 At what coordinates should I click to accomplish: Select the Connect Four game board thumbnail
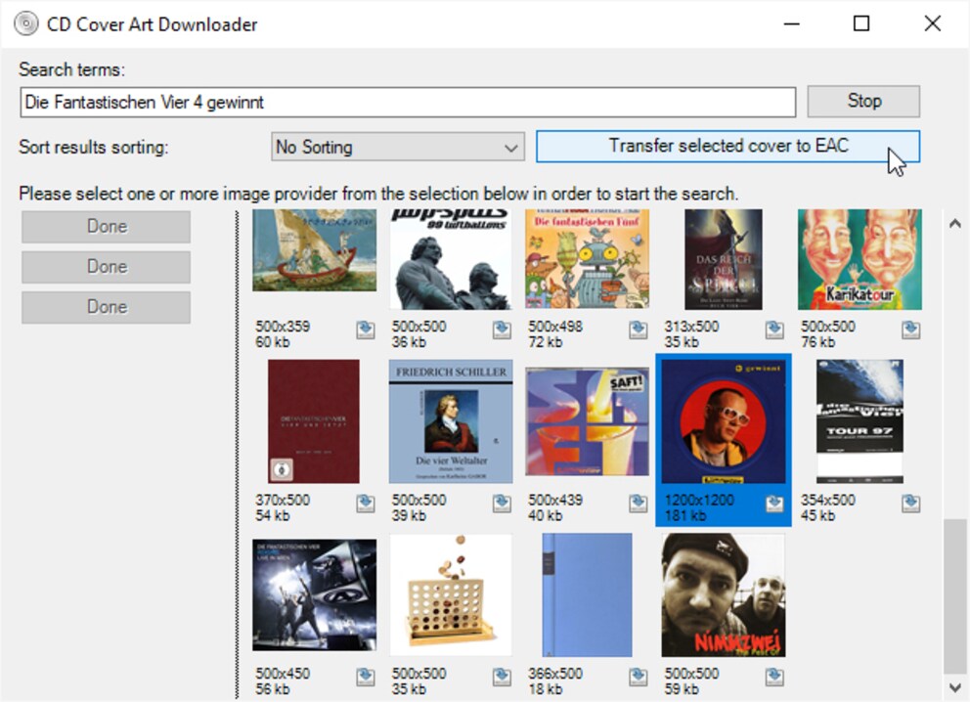click(451, 595)
